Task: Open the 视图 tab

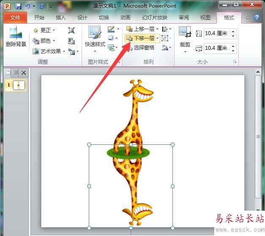Action: 205,17
